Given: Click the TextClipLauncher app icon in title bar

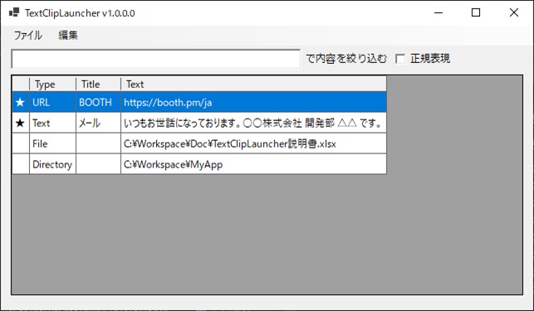Looking at the screenshot, I should 14,12.
